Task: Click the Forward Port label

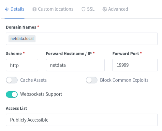Action: pos(126,53)
